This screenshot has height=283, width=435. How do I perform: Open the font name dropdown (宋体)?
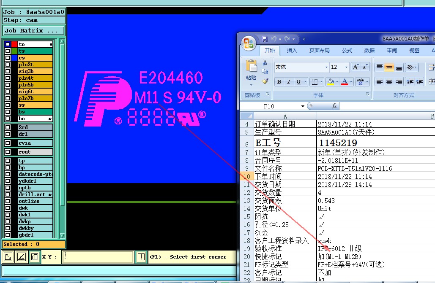pyautogui.click(x=326, y=67)
